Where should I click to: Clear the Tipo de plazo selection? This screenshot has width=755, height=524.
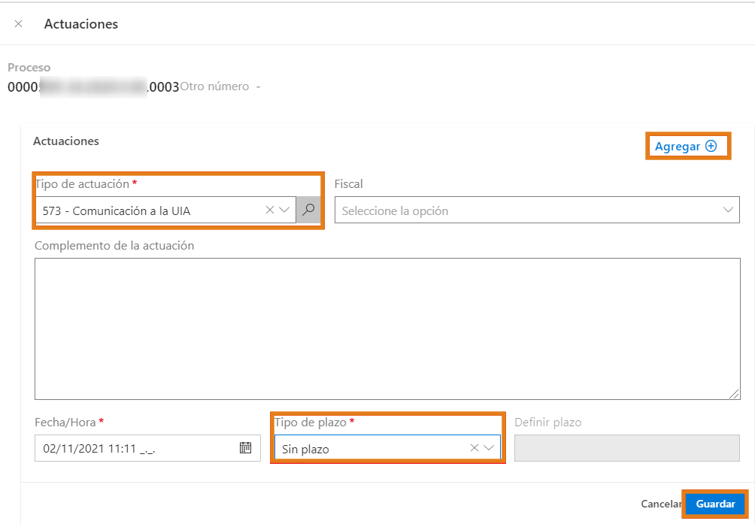click(x=475, y=448)
